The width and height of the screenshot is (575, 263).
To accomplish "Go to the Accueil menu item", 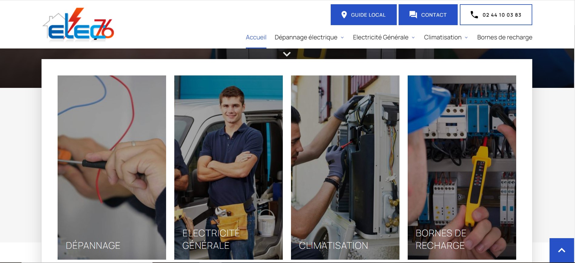I will tap(256, 37).
